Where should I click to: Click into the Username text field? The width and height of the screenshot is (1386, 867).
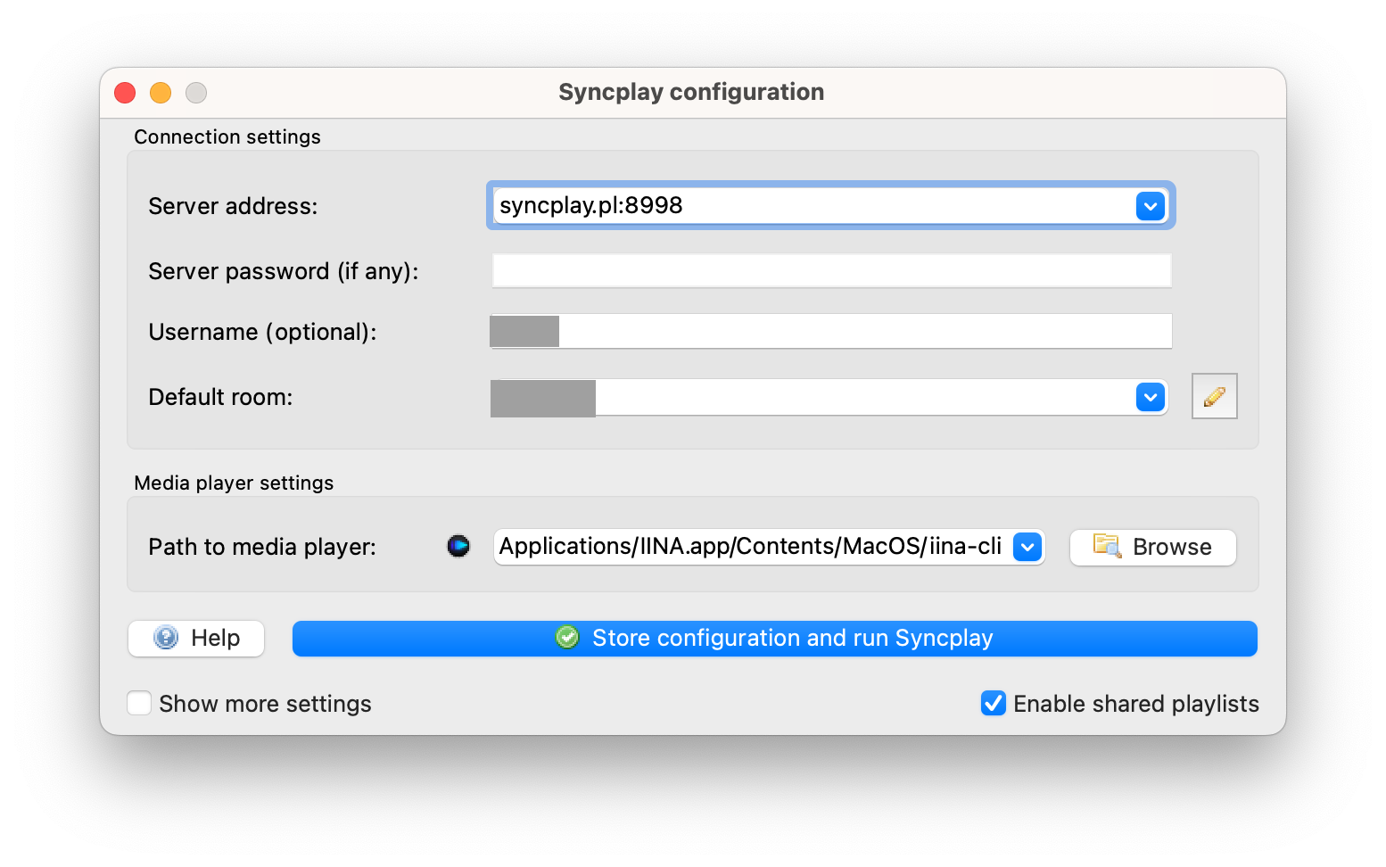[x=863, y=332]
